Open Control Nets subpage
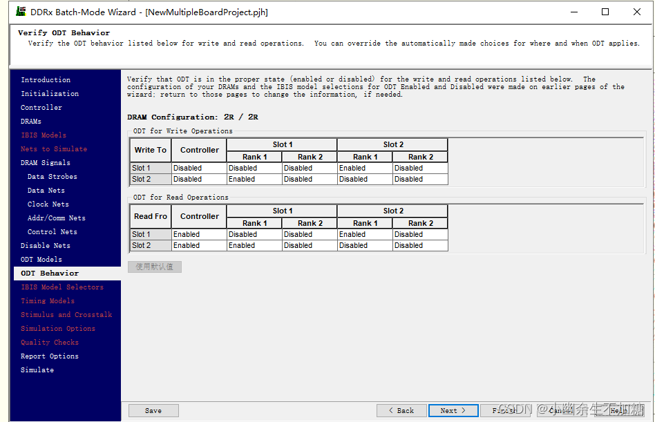The image size is (655, 422). (x=53, y=231)
